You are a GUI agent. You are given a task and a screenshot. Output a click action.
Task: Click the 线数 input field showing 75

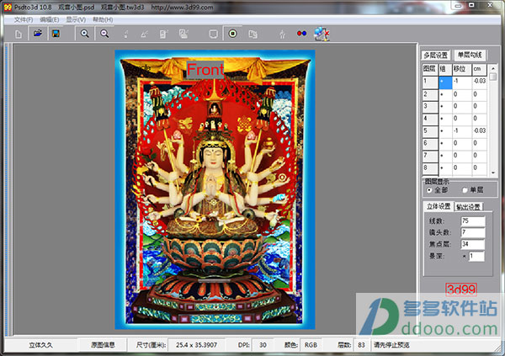473,221
